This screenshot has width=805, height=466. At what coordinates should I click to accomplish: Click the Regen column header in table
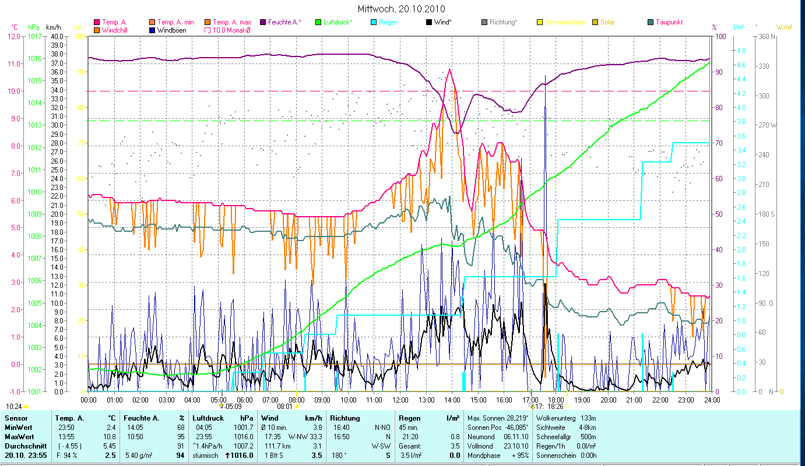point(409,418)
